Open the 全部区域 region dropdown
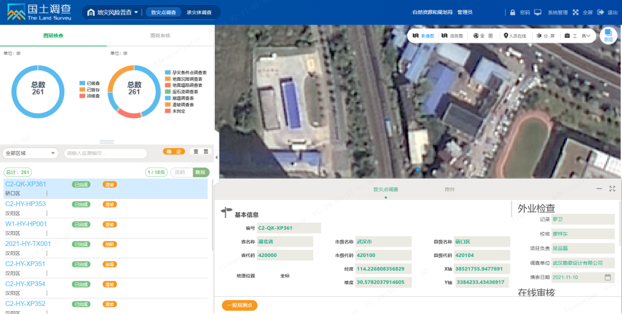 [x=31, y=153]
